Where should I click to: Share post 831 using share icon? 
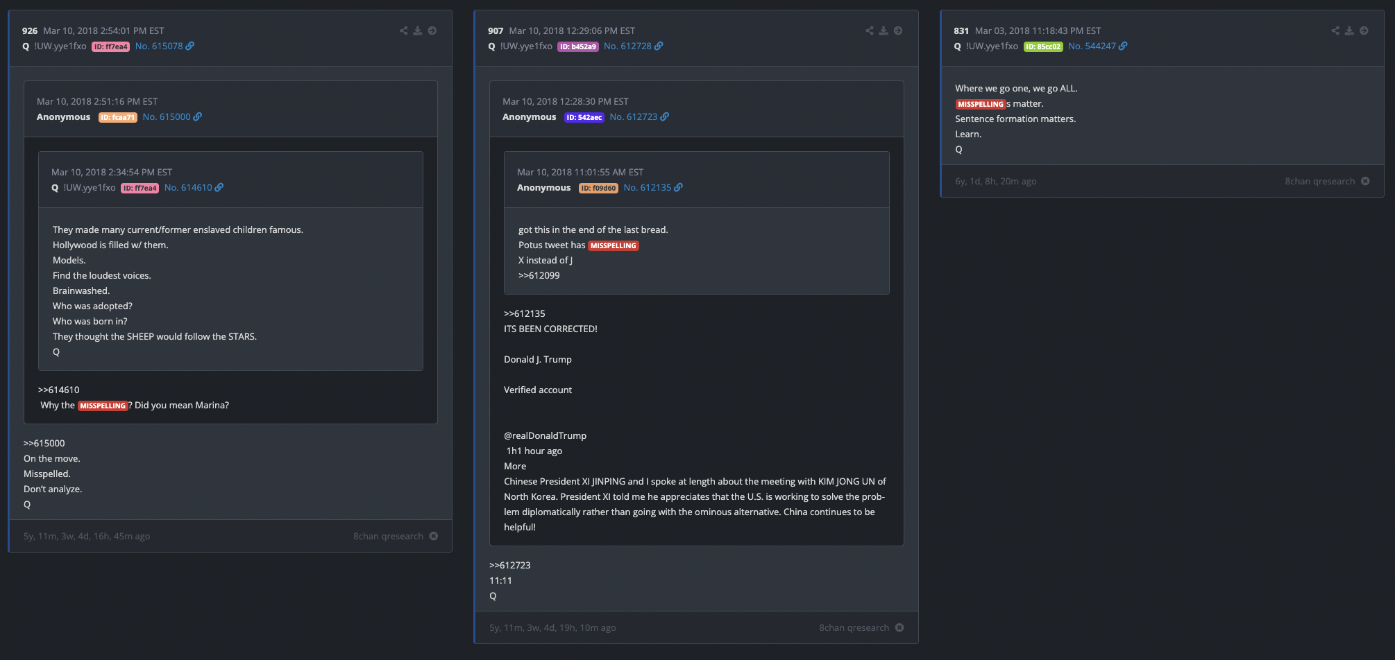(x=1335, y=31)
